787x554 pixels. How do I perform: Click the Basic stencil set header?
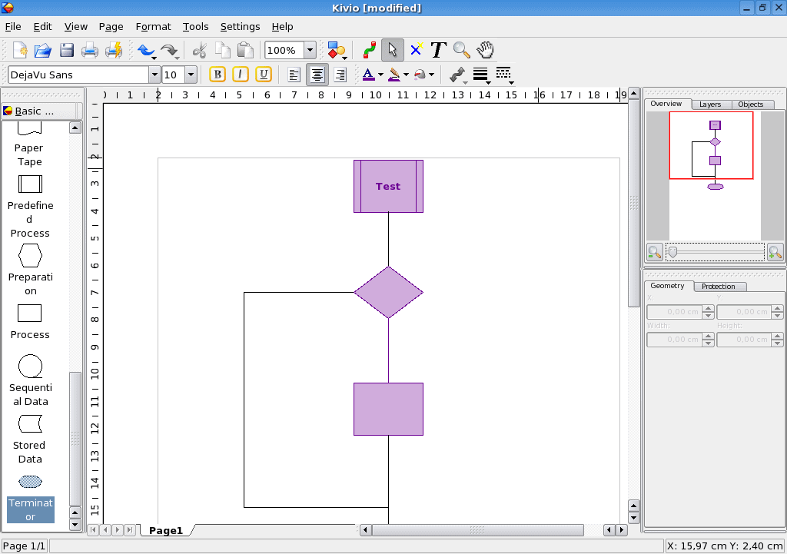38,111
